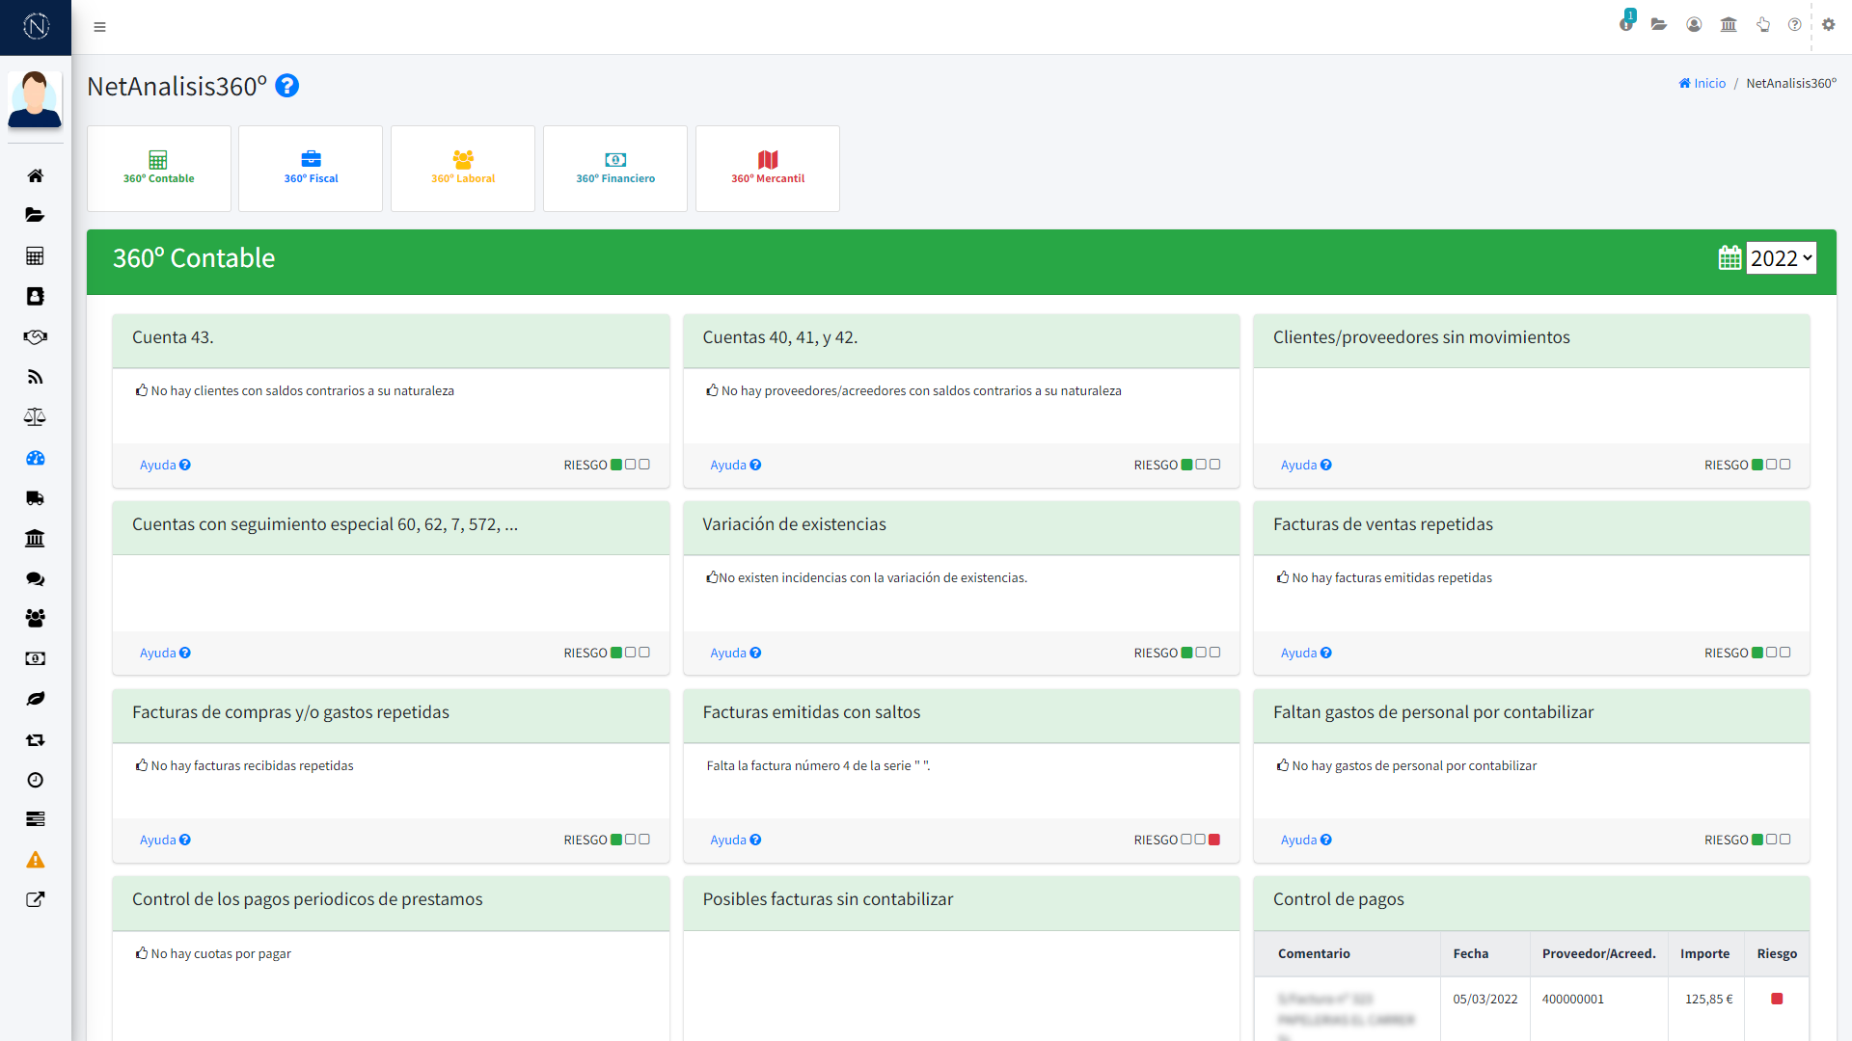
Task: Toggle the hamburger menu button
Action: pos(99,27)
